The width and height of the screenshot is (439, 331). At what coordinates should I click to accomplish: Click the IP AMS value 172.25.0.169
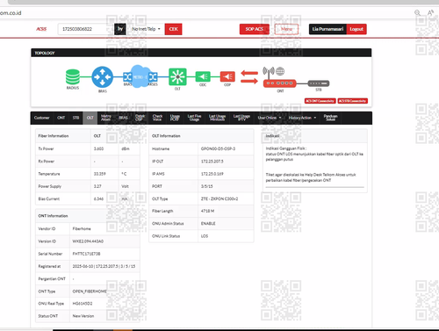(212, 174)
